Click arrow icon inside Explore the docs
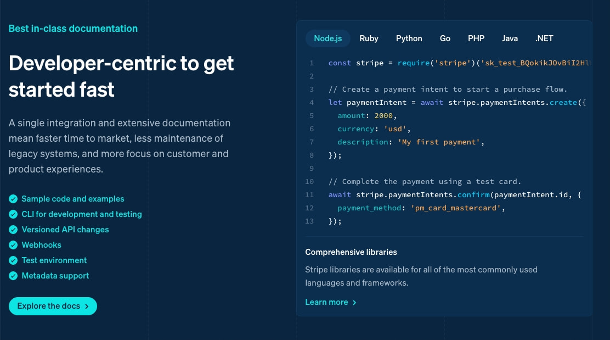Screen dimensions: 610x340 [87, 306]
